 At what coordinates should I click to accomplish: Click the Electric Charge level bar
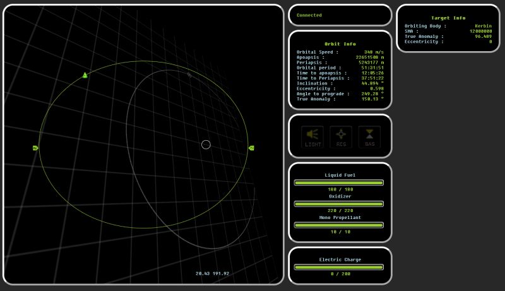point(339,267)
